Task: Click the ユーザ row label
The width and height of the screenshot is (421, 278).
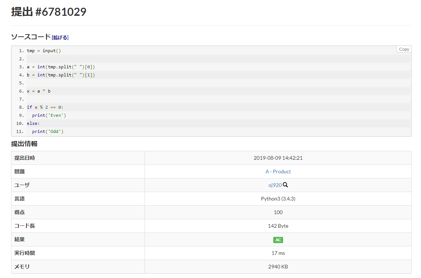Action: (x=22, y=185)
